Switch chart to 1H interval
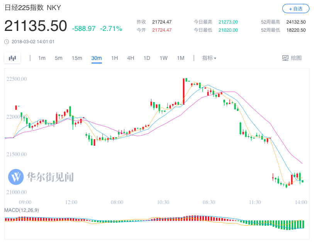Screen dimensions: 314x242 click(115, 58)
